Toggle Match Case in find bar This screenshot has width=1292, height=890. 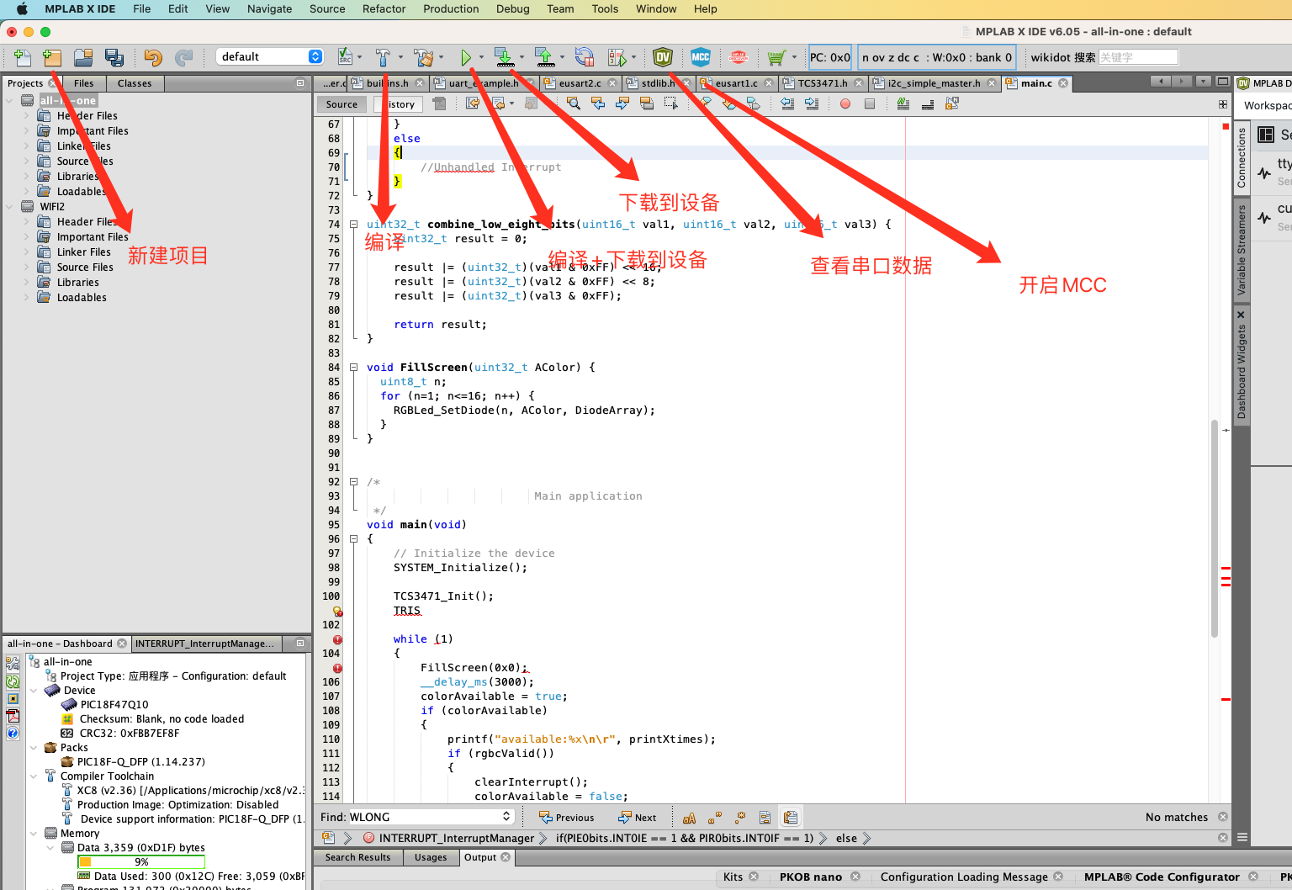[x=689, y=818]
